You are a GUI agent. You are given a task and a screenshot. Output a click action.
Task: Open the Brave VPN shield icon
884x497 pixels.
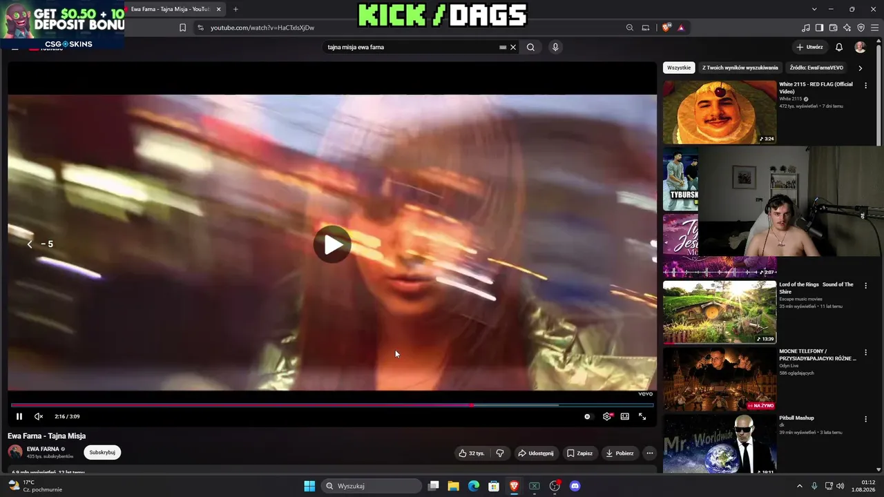click(x=861, y=28)
